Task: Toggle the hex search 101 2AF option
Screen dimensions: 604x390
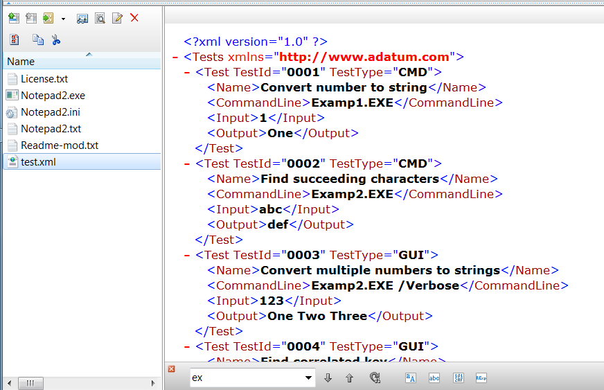Action: click(459, 378)
